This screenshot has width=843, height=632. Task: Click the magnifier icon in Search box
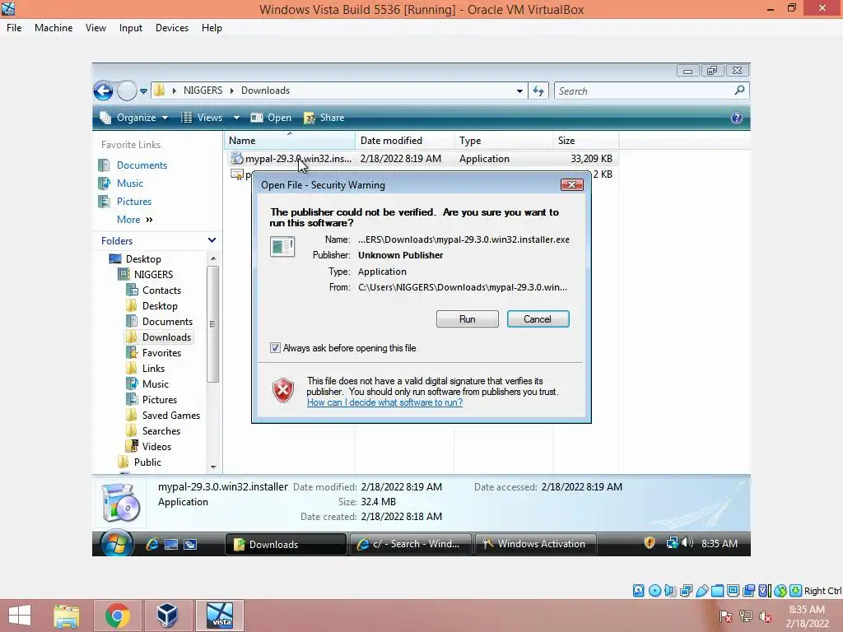pos(740,91)
